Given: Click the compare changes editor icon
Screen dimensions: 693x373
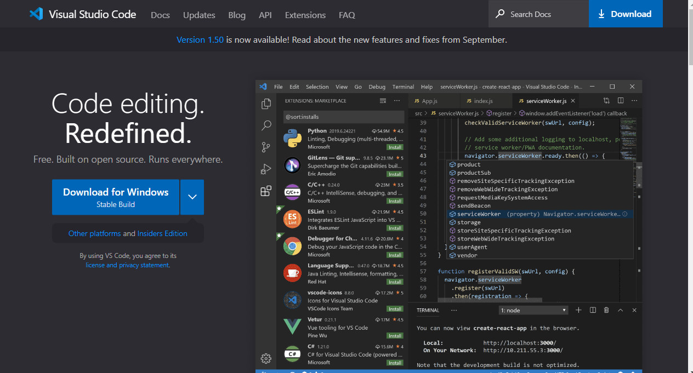Looking at the screenshot, I should 606,101.
